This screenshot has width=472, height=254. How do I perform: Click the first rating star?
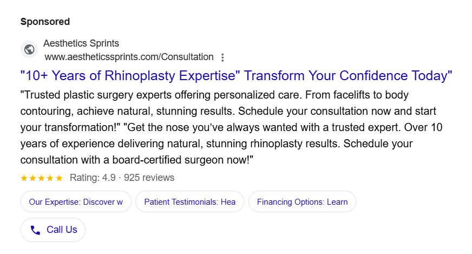[24, 178]
